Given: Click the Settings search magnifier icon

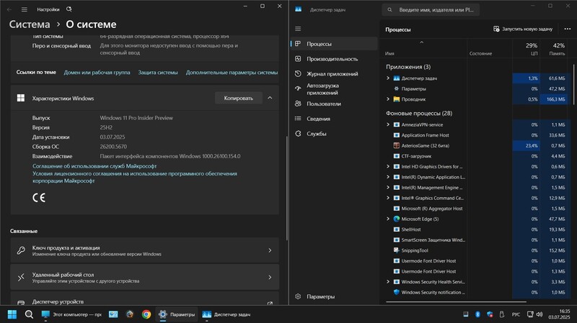Looking at the screenshot, I should 69,9.
